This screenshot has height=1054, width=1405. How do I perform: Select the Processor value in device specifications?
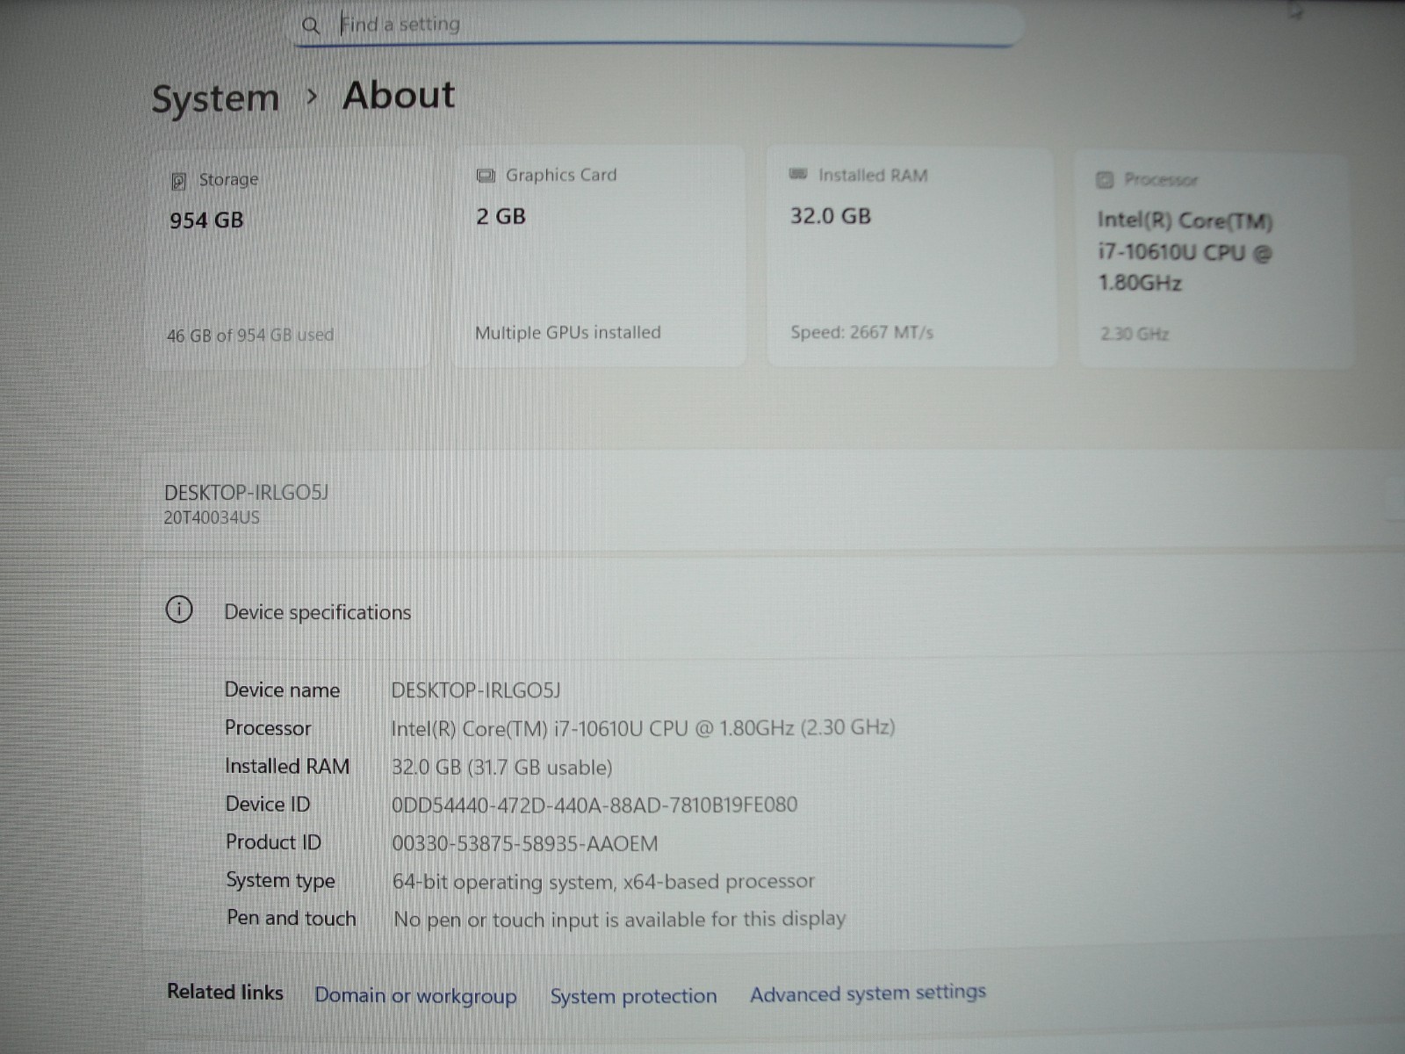coord(643,728)
